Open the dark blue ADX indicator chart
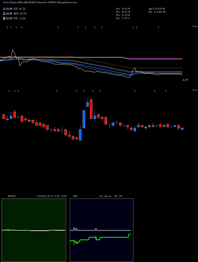This screenshot has width=198, height=262. click(x=101, y=230)
